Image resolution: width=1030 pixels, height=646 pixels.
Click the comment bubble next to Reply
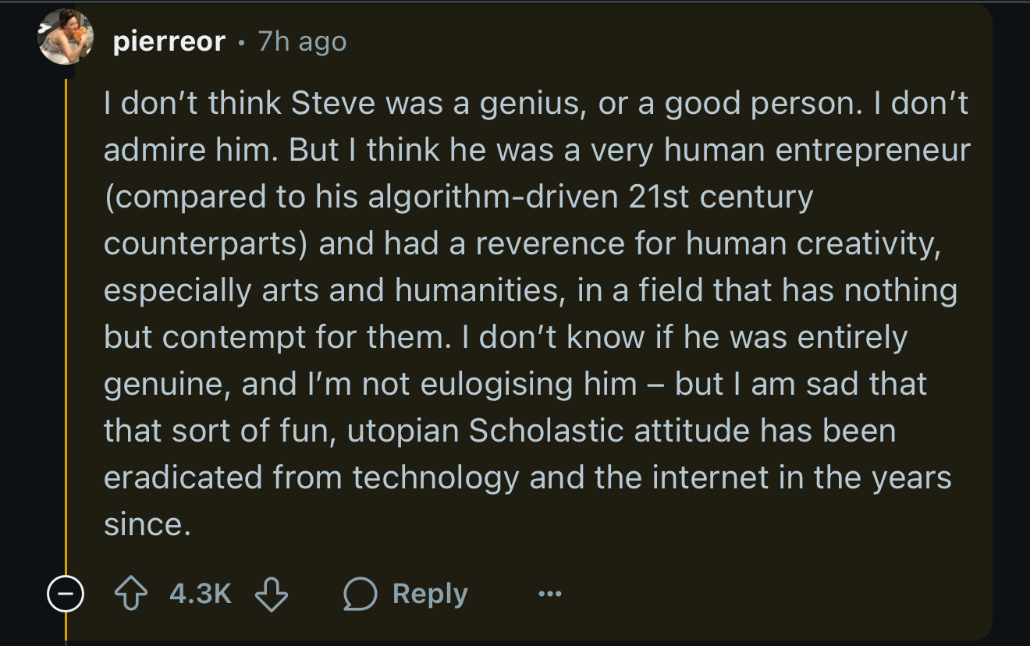coord(362,592)
